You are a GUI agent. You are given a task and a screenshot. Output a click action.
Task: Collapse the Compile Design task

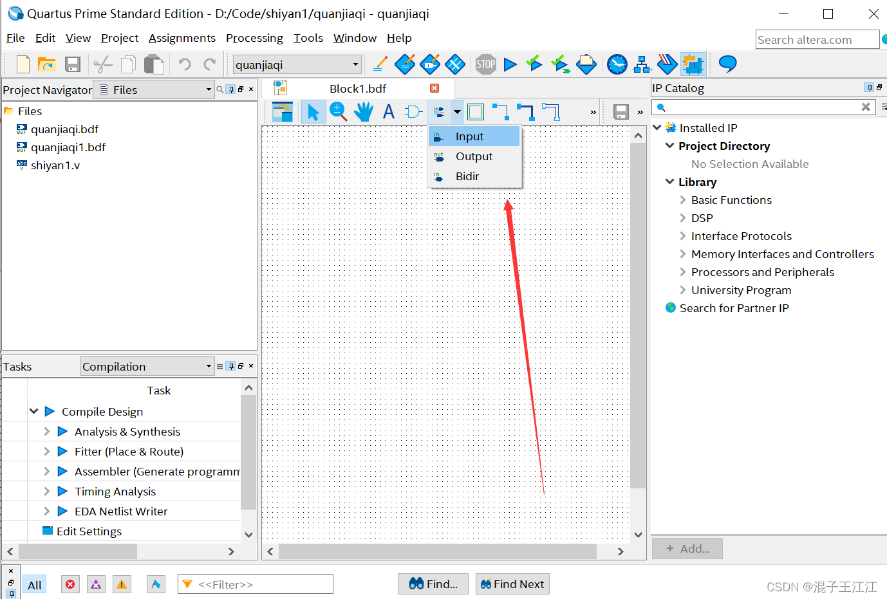33,411
